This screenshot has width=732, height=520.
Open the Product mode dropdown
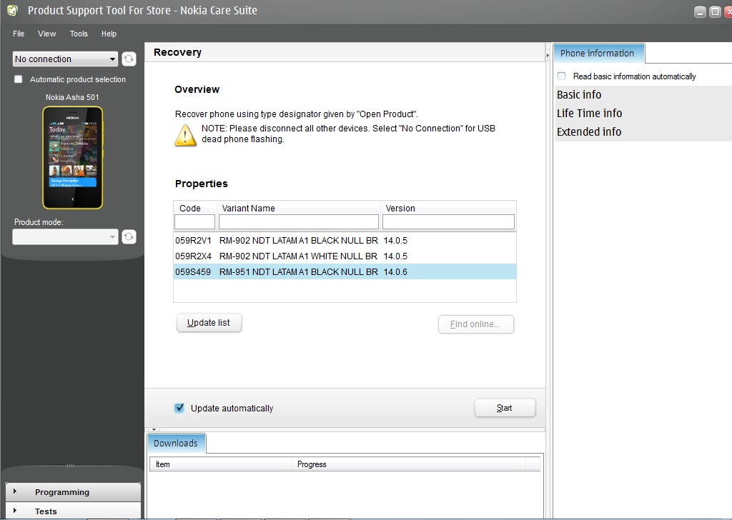click(65, 237)
